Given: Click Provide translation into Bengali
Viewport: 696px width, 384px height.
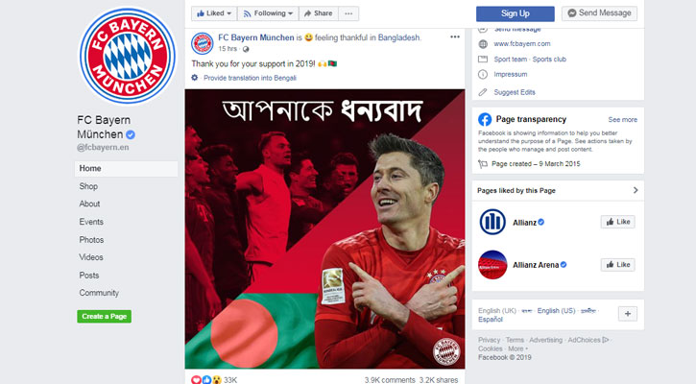Looking at the screenshot, I should click(250, 78).
